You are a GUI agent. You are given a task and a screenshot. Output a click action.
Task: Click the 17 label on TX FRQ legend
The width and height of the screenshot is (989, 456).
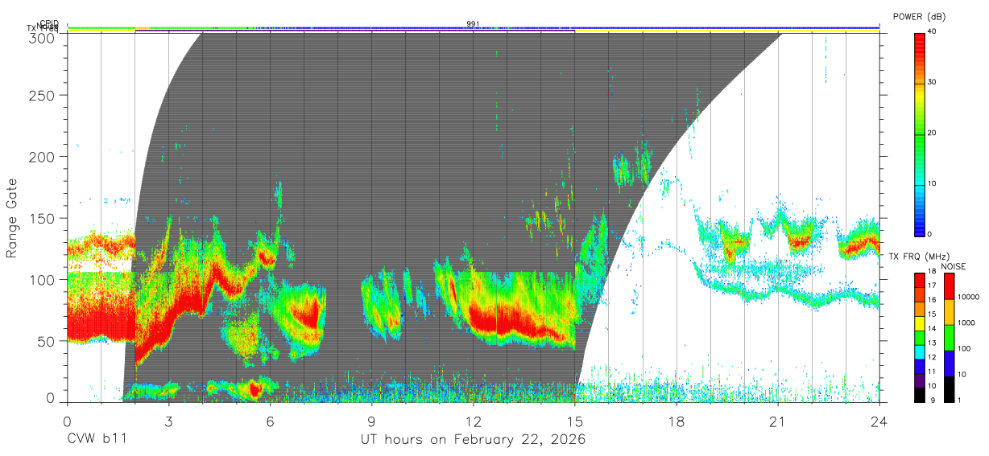pos(932,286)
